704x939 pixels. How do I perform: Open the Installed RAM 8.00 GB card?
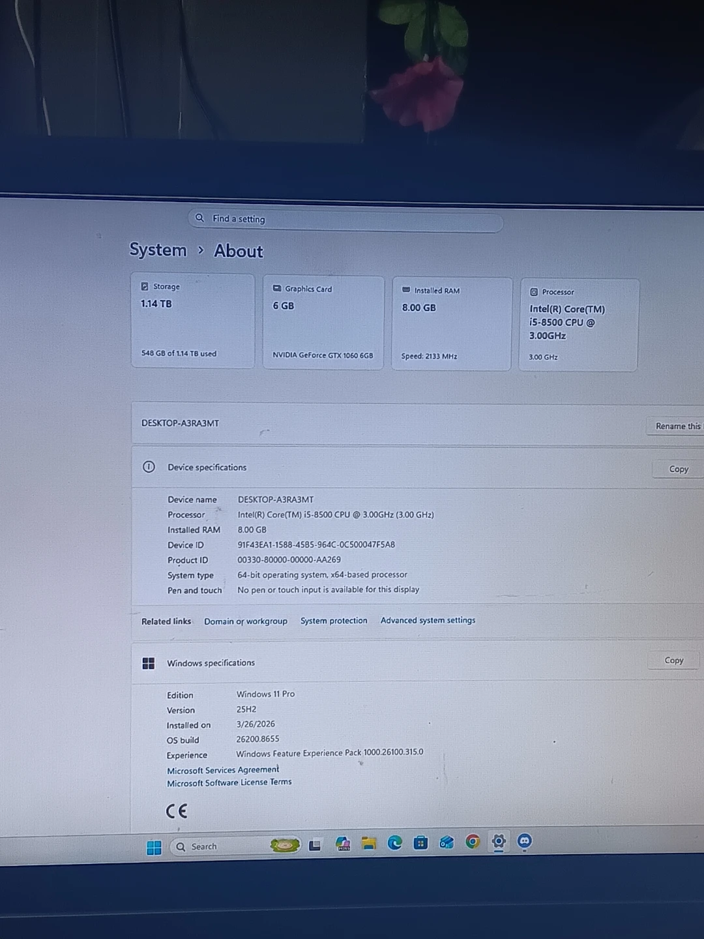pyautogui.click(x=452, y=323)
